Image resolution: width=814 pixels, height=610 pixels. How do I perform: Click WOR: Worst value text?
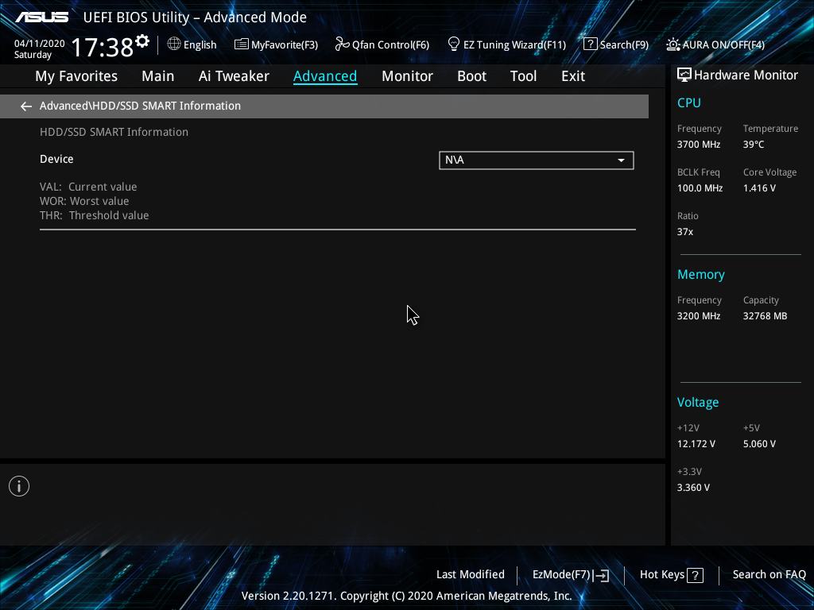pos(84,201)
